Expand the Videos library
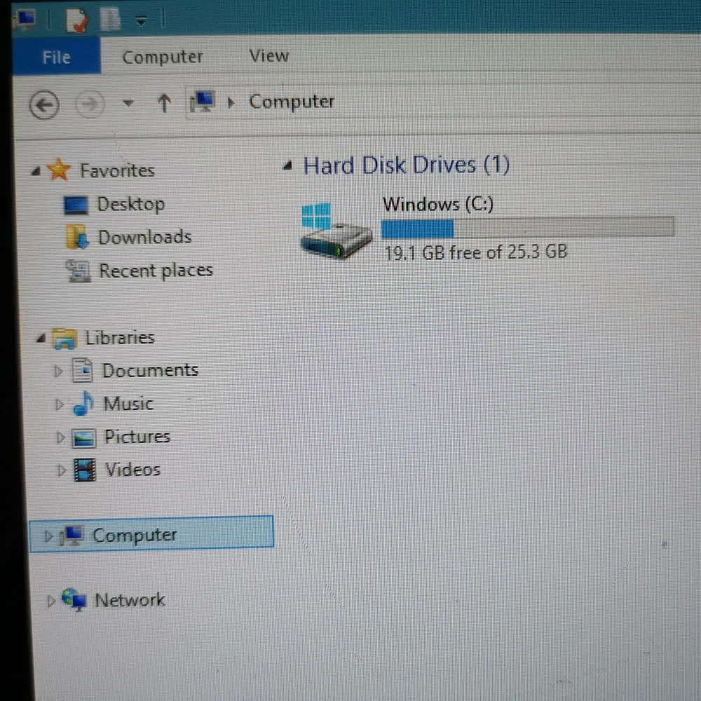 62,471
